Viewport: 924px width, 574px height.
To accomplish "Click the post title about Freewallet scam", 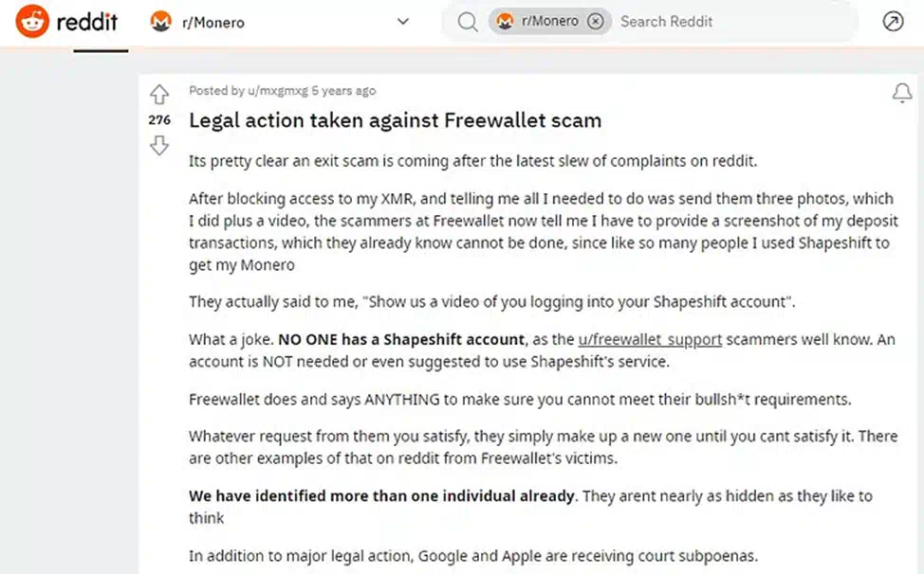I will pos(395,120).
